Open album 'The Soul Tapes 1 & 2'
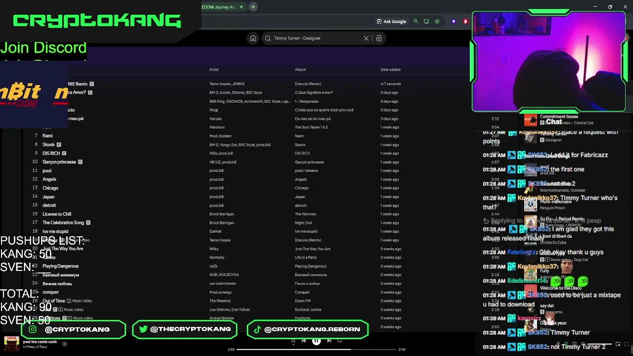The width and height of the screenshot is (633, 356). [312, 128]
